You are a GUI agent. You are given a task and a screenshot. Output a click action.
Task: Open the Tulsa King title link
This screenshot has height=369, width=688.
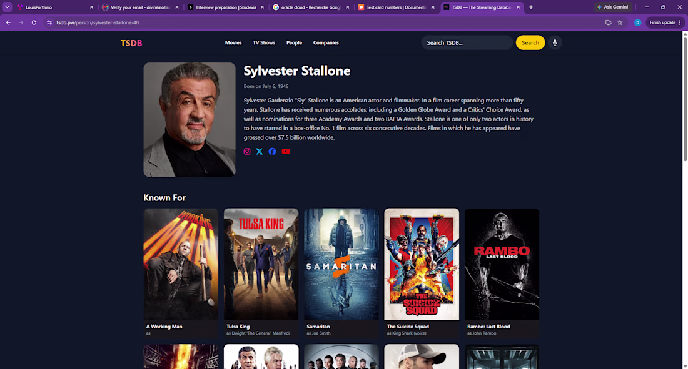(x=238, y=327)
